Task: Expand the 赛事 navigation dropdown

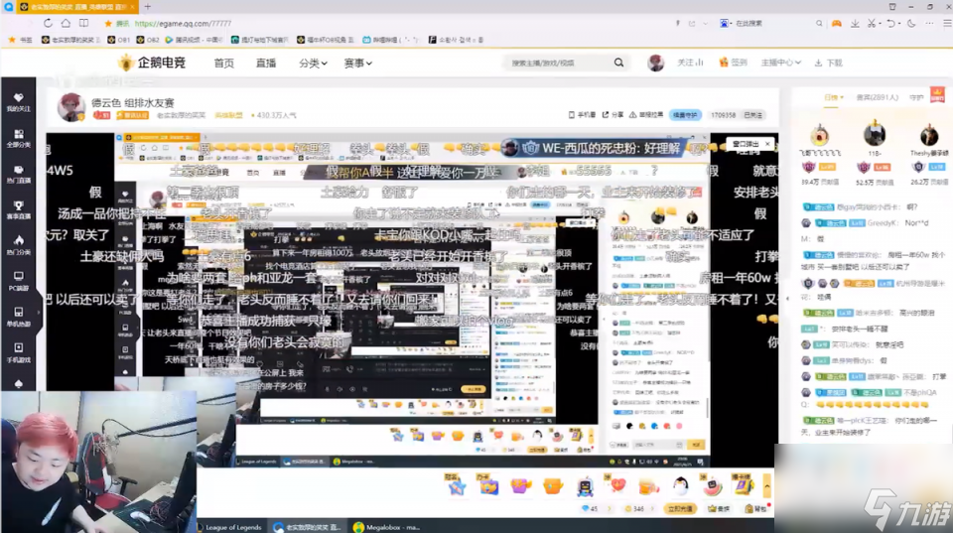Action: click(x=358, y=64)
